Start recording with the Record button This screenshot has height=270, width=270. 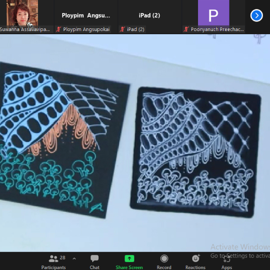pyautogui.click(x=164, y=262)
